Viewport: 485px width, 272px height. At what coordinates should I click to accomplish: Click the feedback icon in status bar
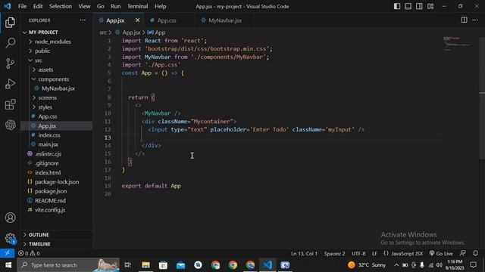coord(463,253)
